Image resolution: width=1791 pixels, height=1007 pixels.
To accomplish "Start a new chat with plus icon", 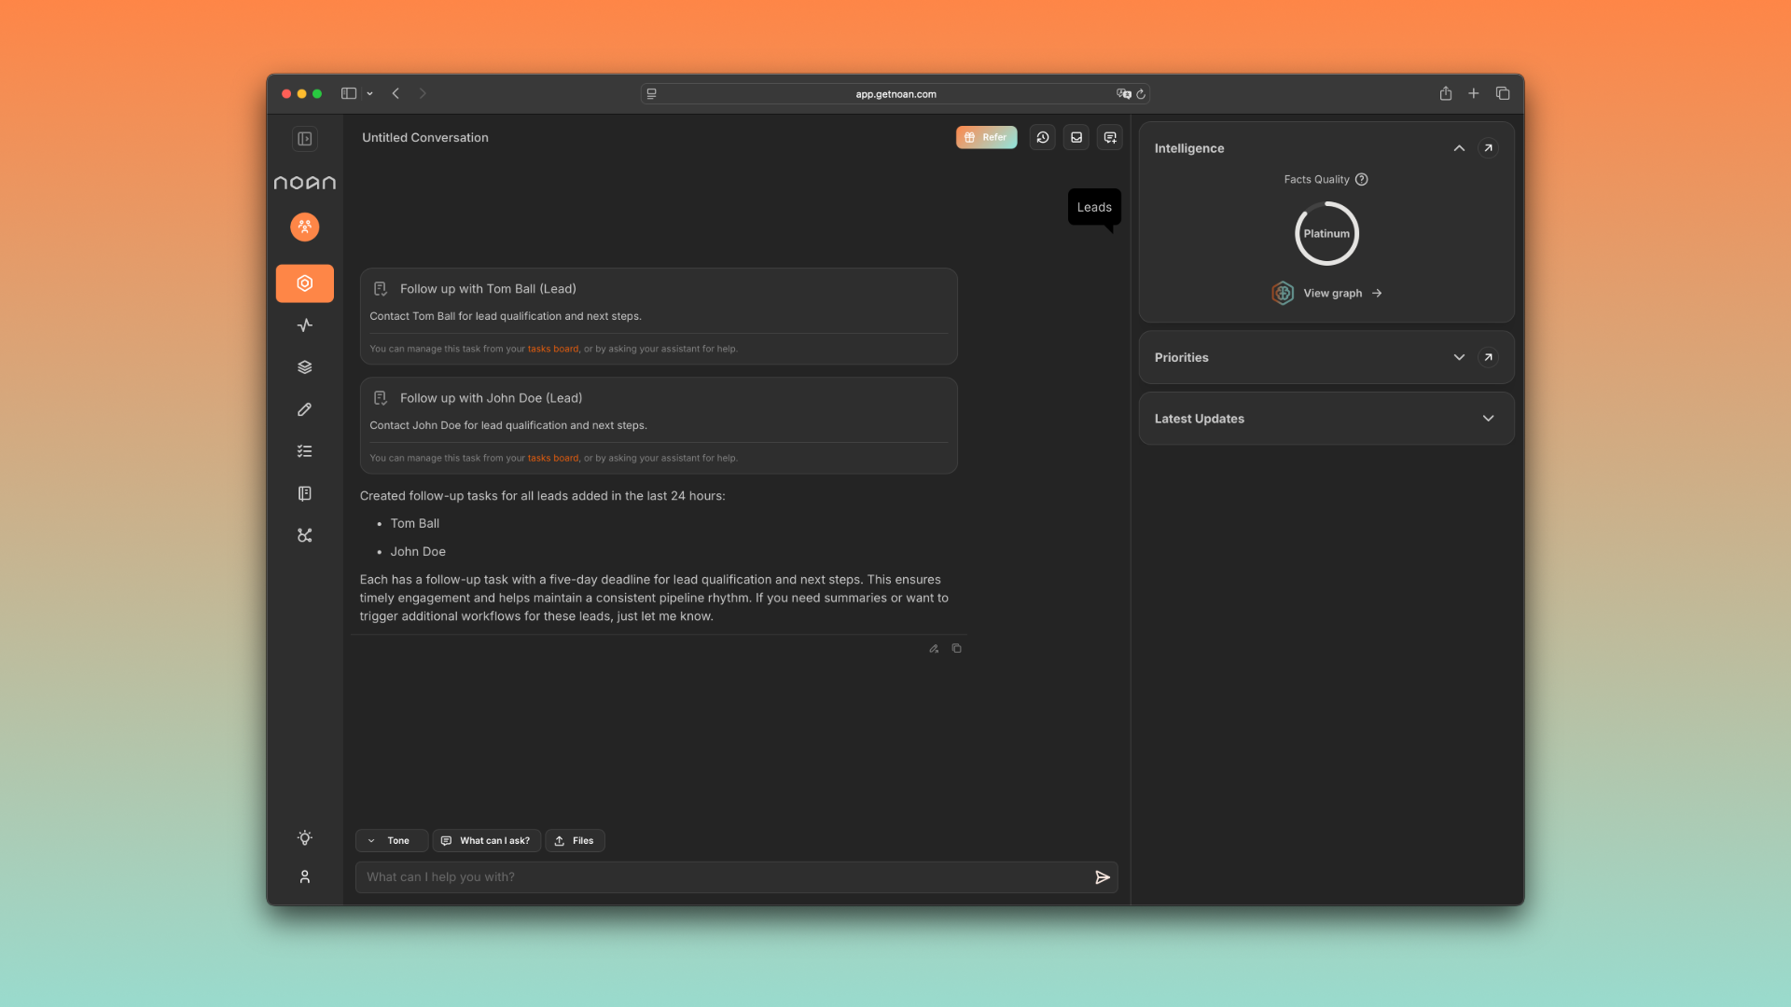I will tap(1109, 137).
